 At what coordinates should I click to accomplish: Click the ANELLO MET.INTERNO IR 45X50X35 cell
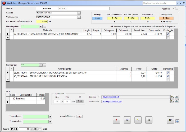65,76
